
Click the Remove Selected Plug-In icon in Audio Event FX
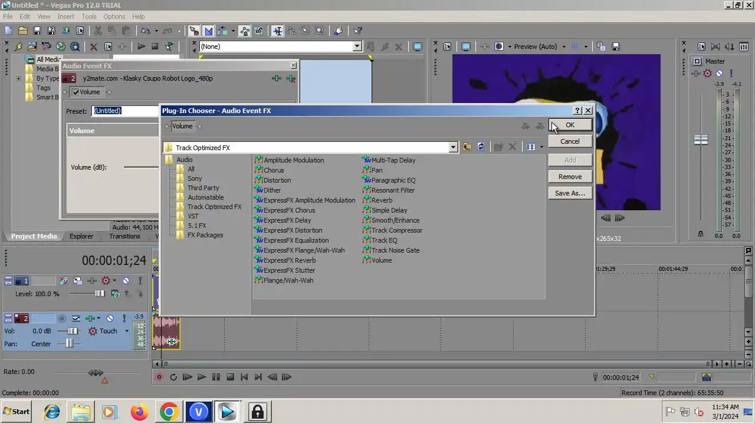(290, 78)
